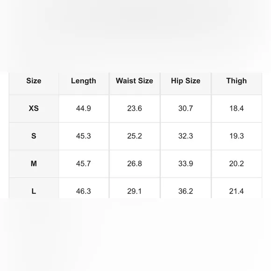
Task: Select the XS size row label
Action: (34, 108)
